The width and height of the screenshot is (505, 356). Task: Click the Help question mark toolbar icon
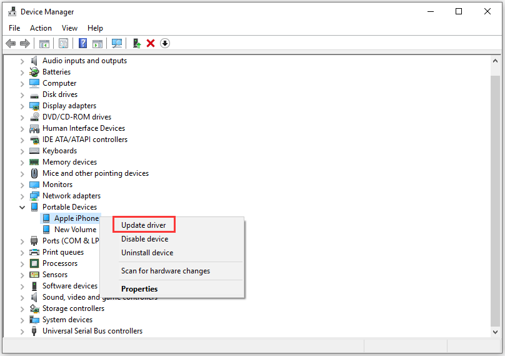pos(82,43)
